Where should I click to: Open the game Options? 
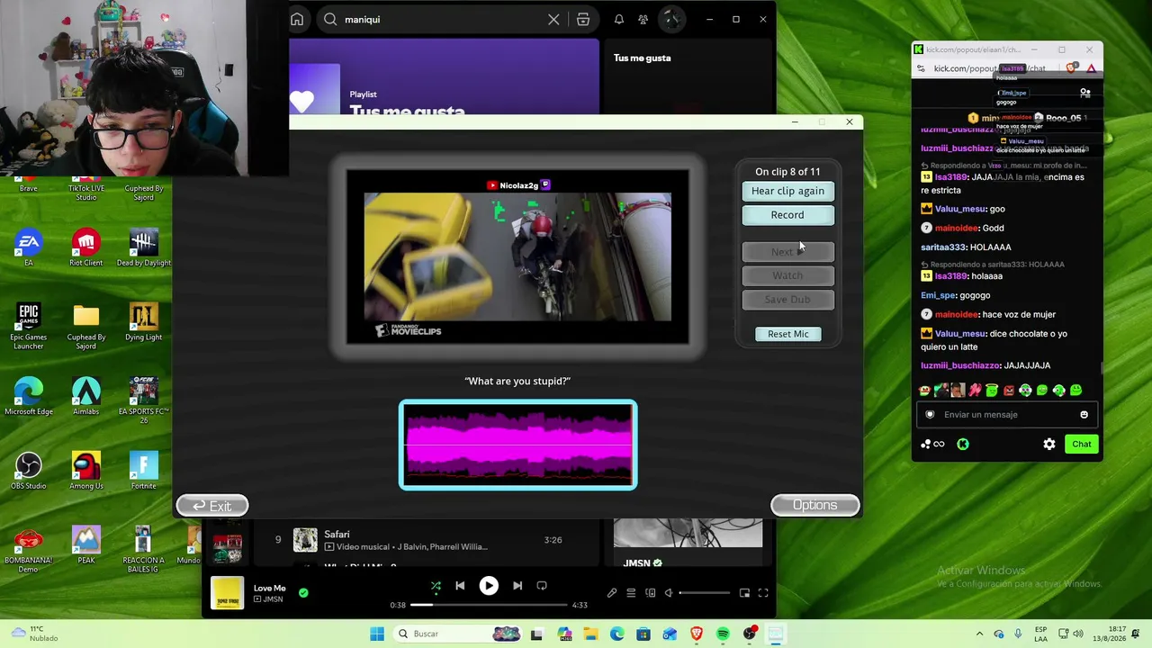pos(814,505)
